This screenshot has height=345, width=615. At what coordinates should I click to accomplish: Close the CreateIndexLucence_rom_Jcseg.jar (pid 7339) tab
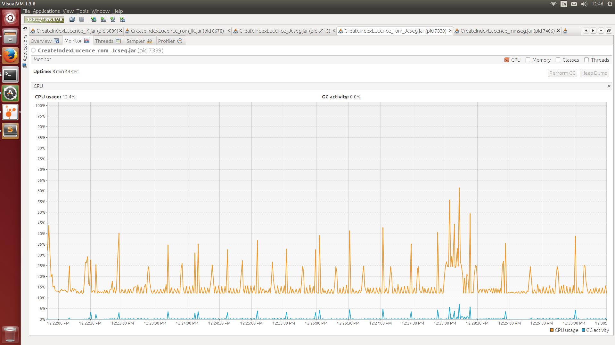pos(450,31)
